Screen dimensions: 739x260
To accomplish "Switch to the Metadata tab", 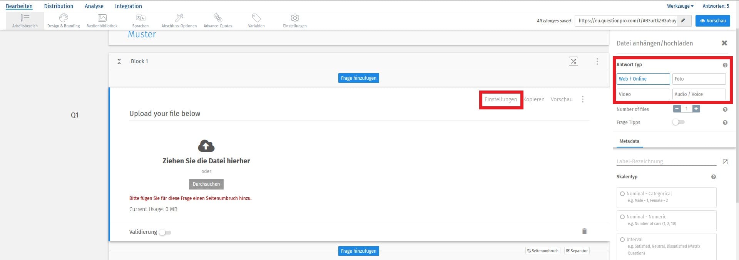I will 629,141.
